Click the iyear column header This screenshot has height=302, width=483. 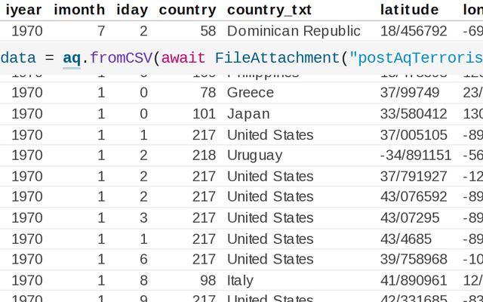tap(23, 10)
